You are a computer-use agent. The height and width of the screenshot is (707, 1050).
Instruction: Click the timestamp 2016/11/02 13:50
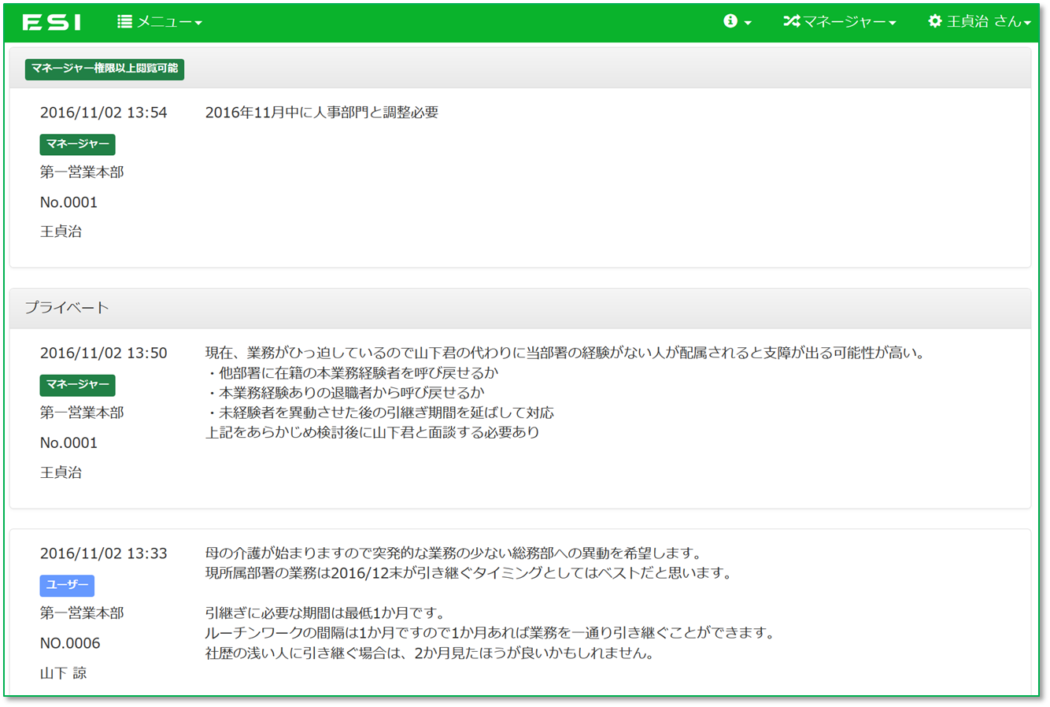tap(104, 353)
